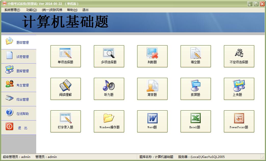Open the 帮助(H) menu
This screenshot has height=161, width=266.
[72, 10]
